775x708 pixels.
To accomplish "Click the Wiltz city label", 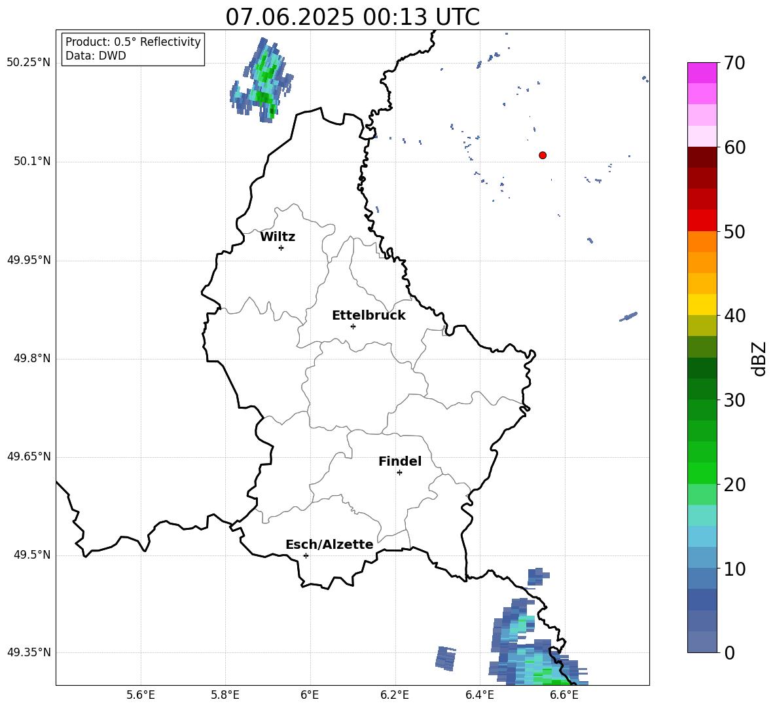I will [x=278, y=237].
